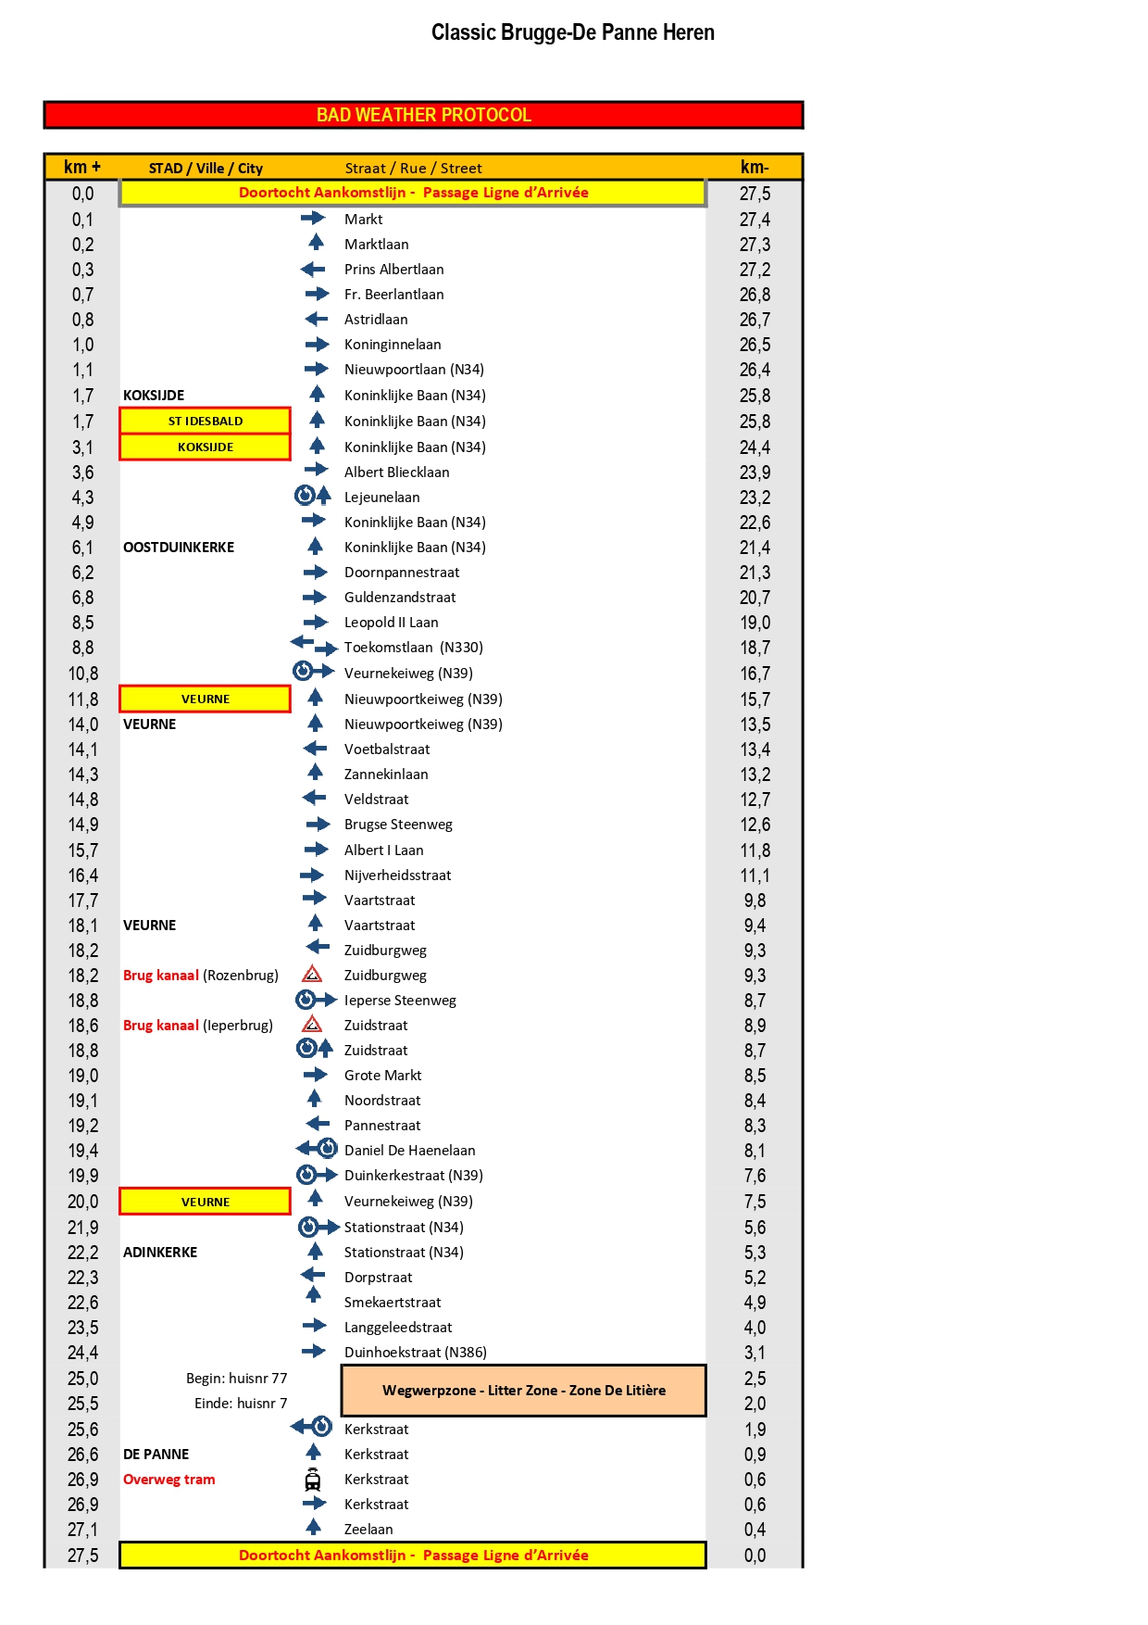
Task: Click the right arrow beside Koninginnelaan
Action: click(x=317, y=344)
